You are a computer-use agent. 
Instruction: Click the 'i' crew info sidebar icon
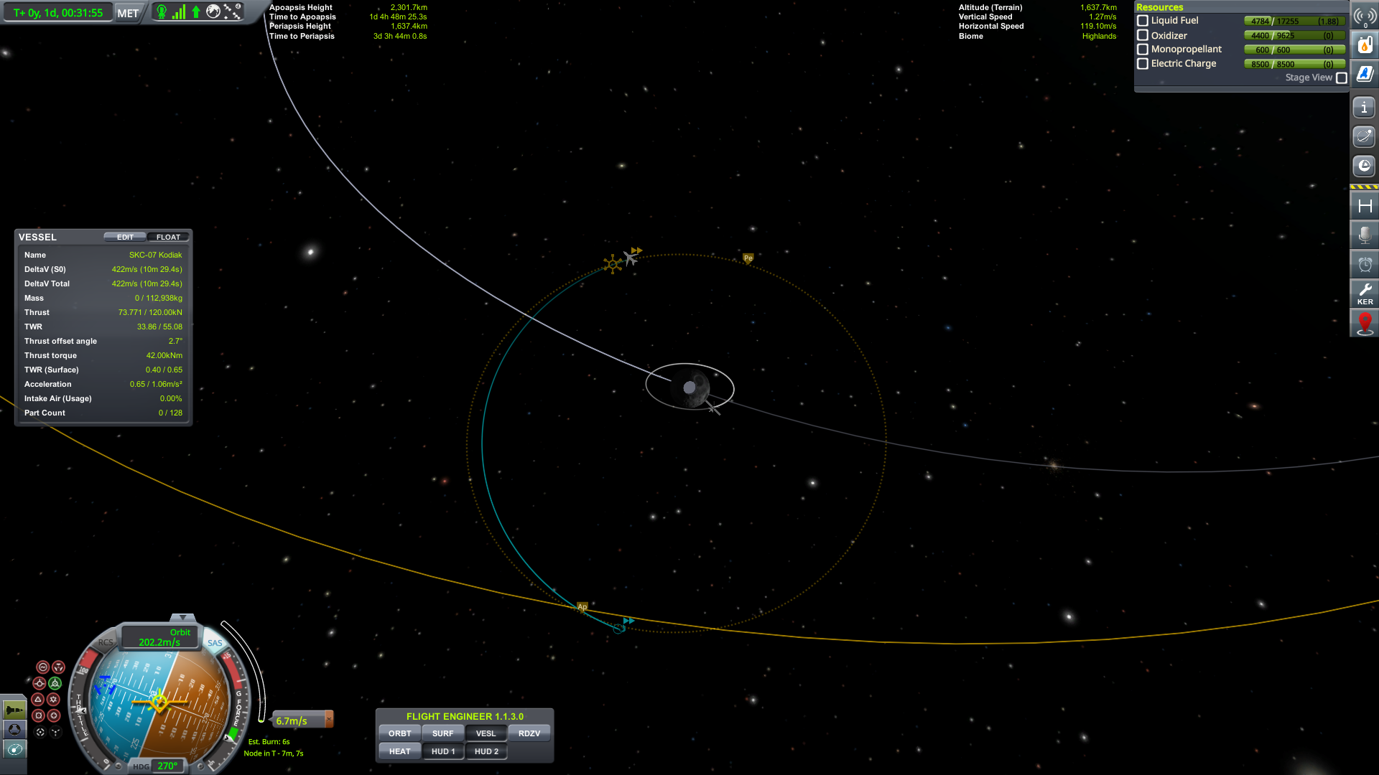(1365, 106)
